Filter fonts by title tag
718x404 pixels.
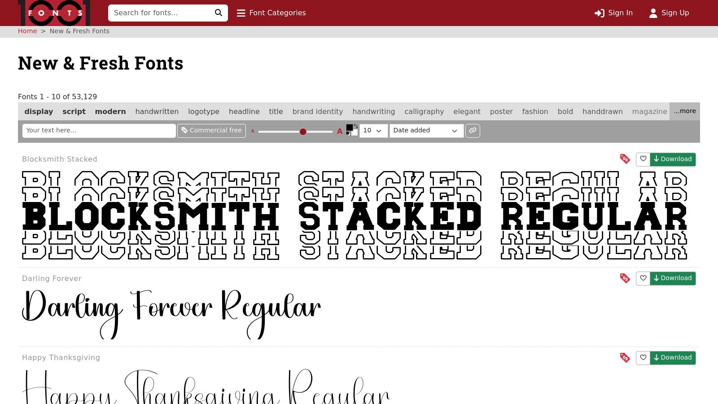(276, 111)
